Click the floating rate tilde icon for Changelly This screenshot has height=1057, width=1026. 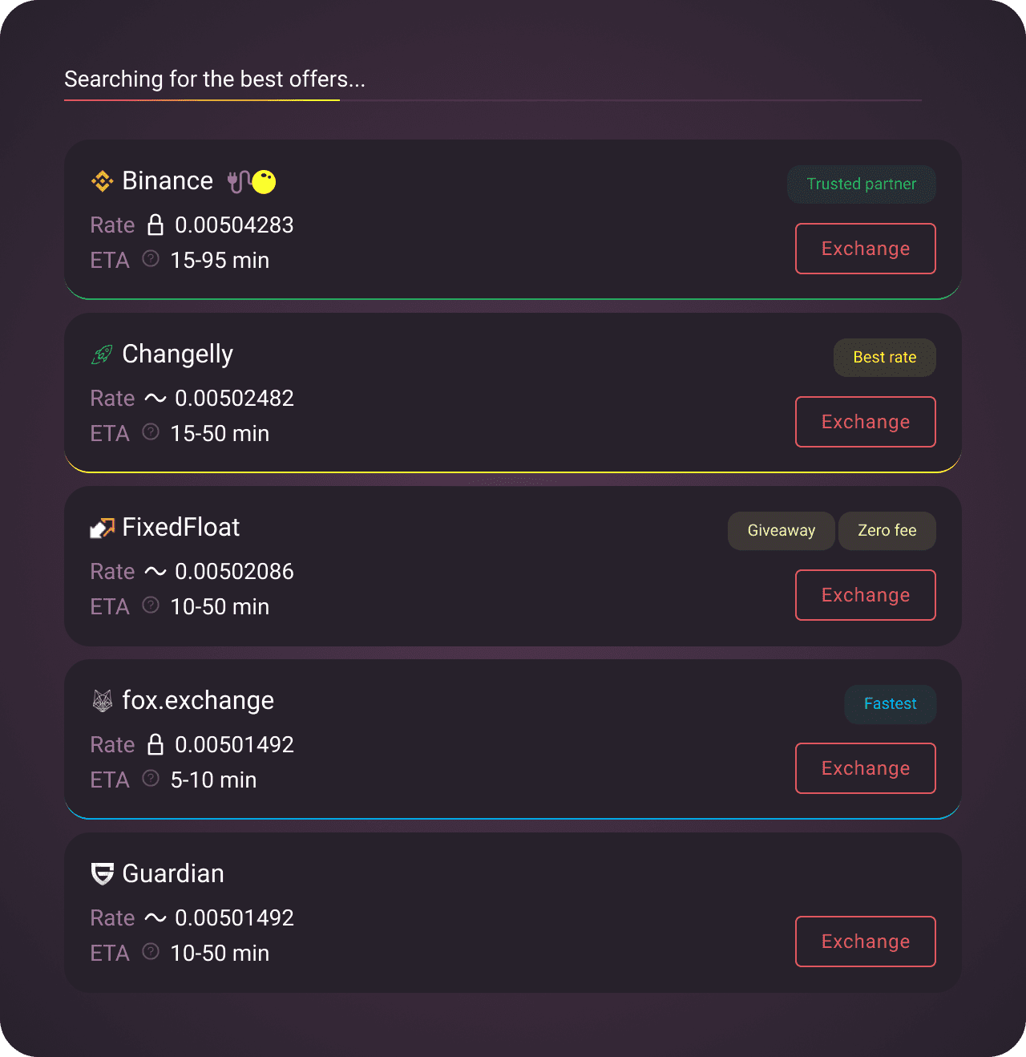point(156,398)
